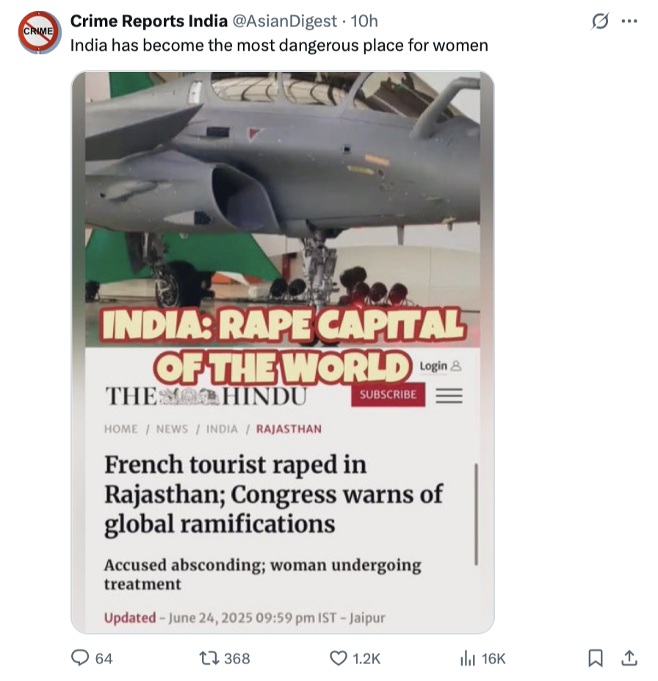Click the scrollbar beside the headline
658x681 pixels.
tap(477, 514)
